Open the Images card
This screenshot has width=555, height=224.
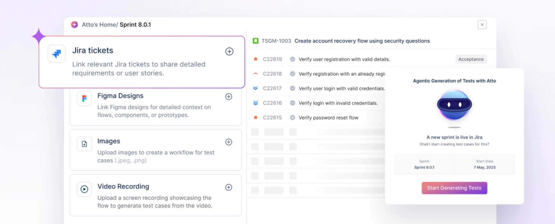click(x=156, y=150)
